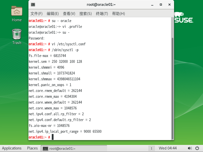Open the Applications menu

pos(12,148)
